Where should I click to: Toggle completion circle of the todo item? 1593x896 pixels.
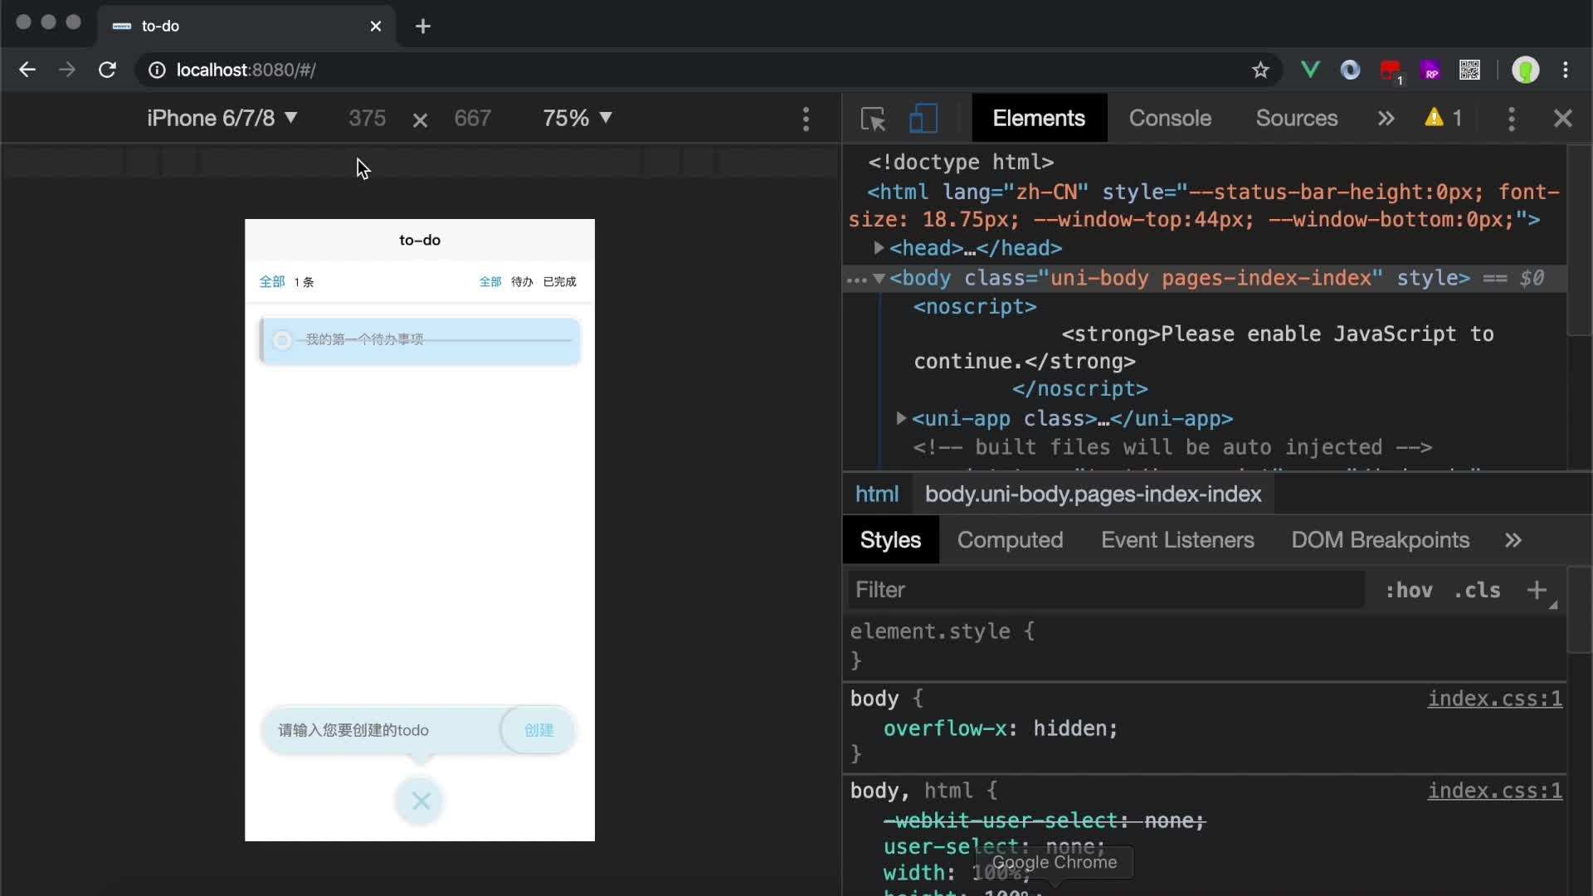tap(282, 340)
